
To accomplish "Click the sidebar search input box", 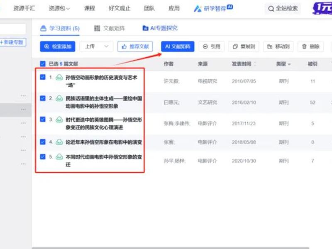I will point(13,29).
